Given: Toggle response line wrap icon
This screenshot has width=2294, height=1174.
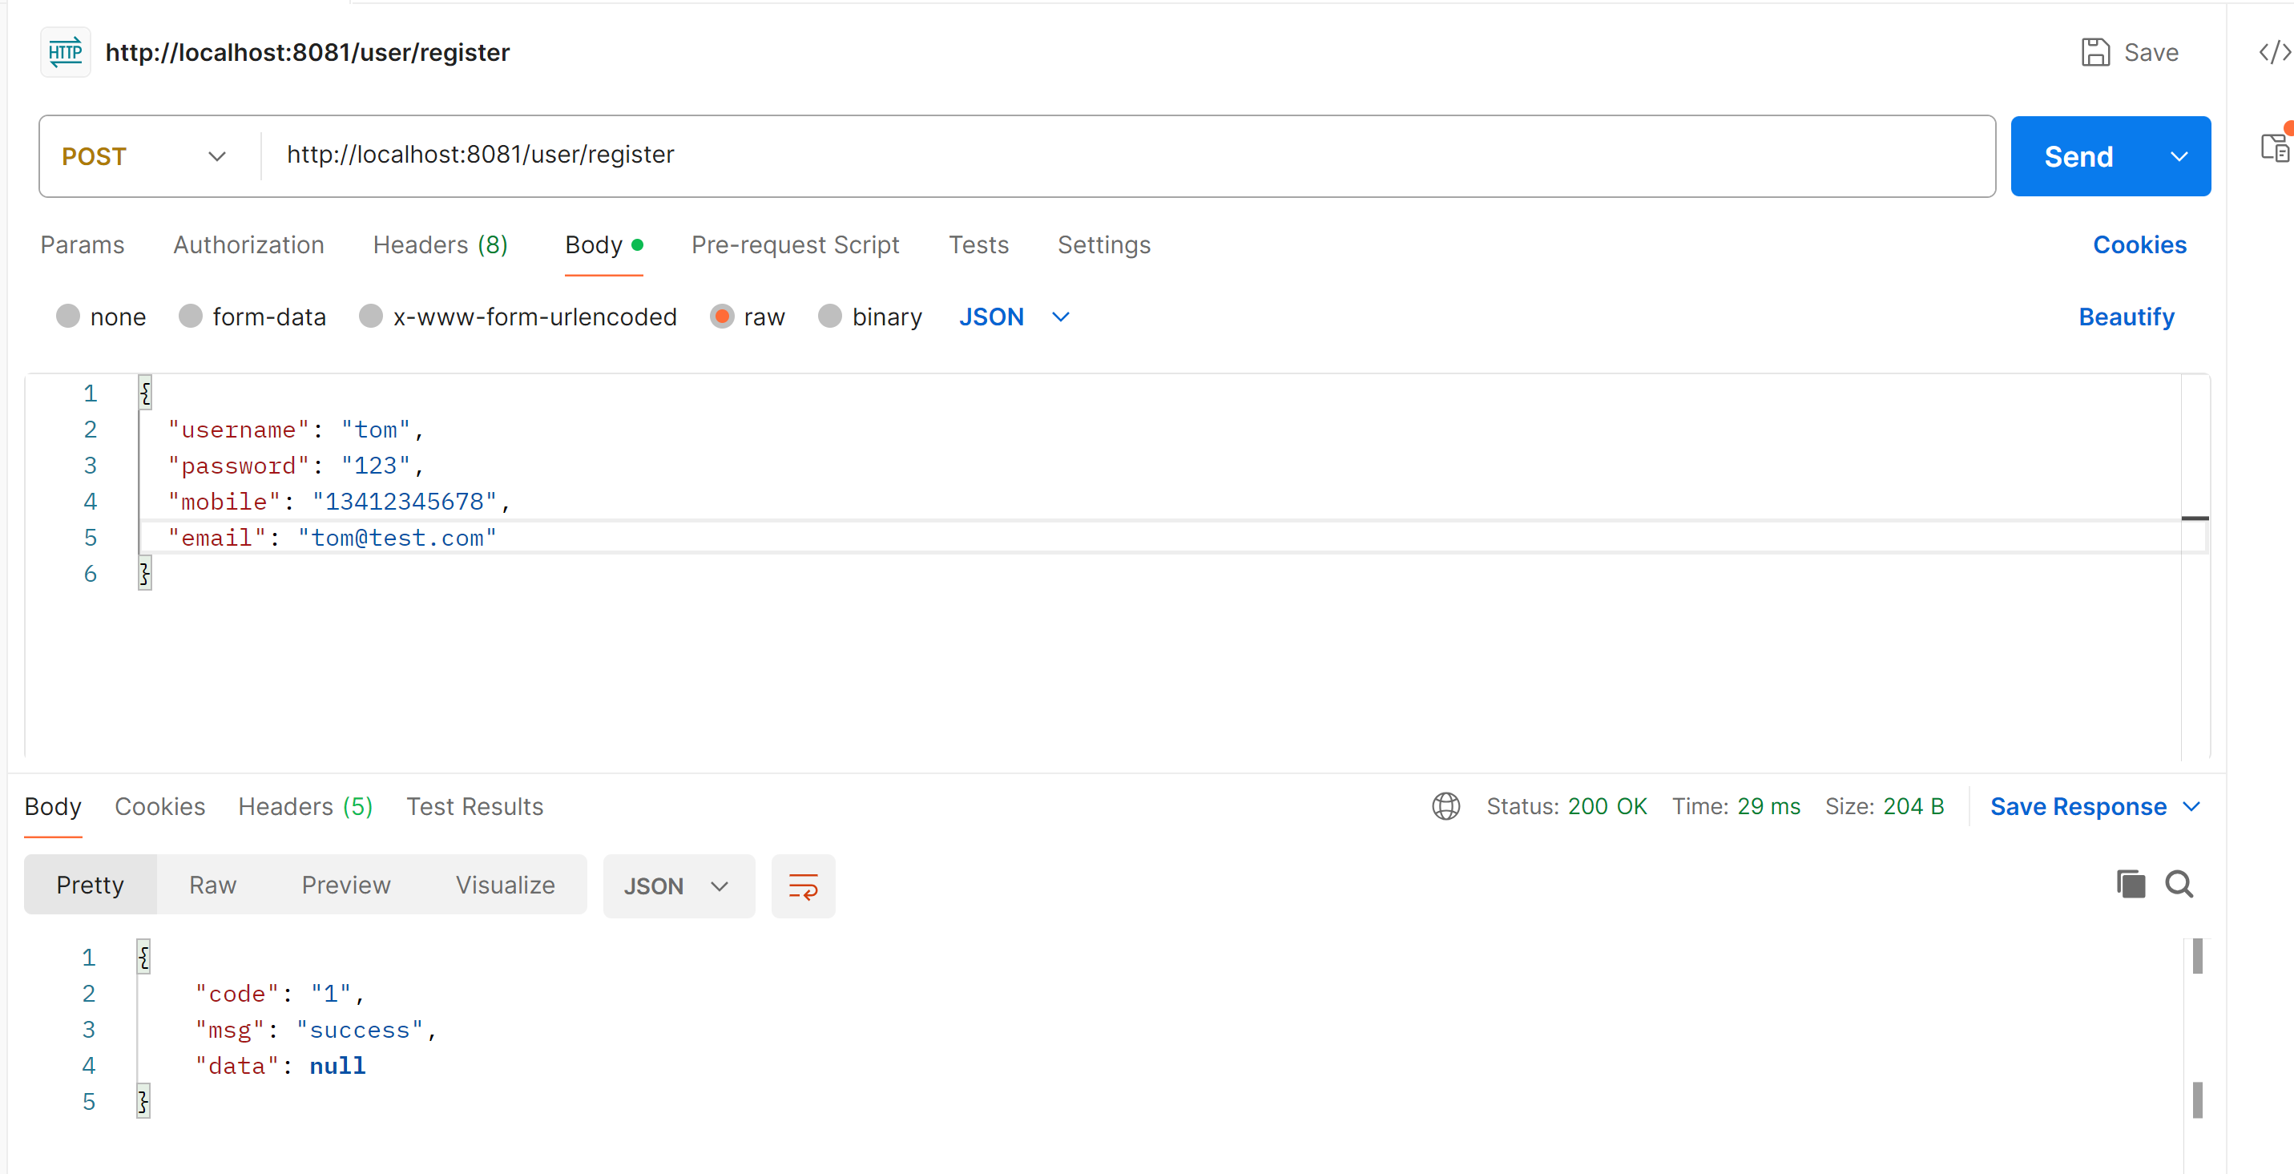Looking at the screenshot, I should (802, 886).
